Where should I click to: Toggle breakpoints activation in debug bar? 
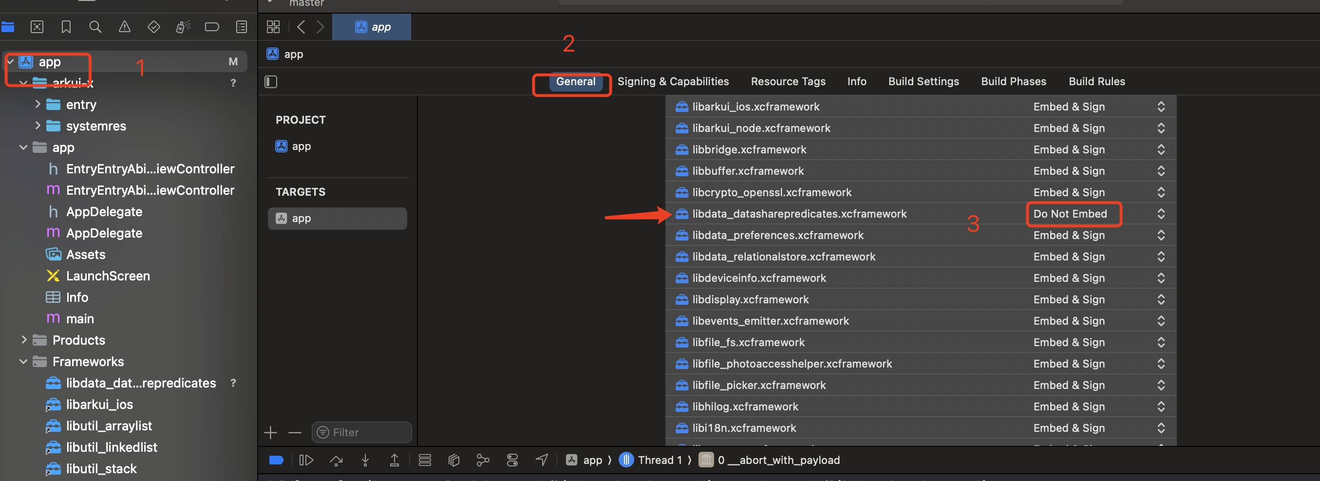(x=276, y=460)
